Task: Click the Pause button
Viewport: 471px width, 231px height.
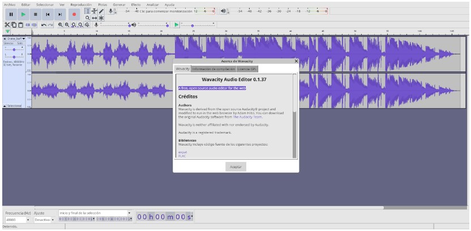Action: 10,14
